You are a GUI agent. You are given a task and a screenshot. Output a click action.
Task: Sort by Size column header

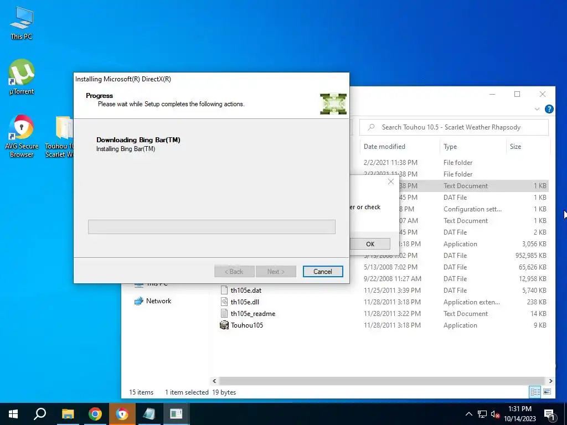[x=516, y=146]
